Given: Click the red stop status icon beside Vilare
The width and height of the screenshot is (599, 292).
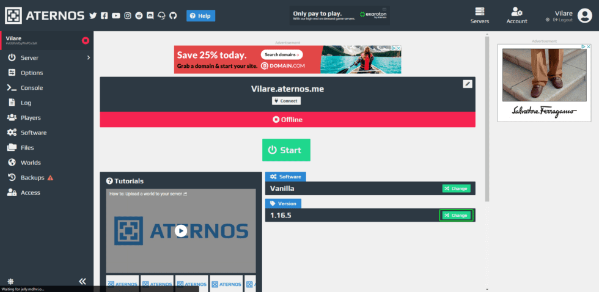Looking at the screenshot, I should coord(86,40).
